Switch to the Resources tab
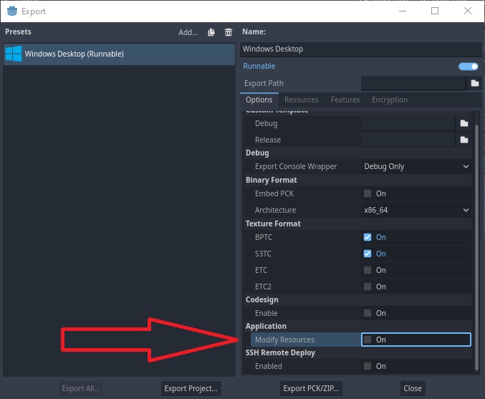 tap(302, 100)
